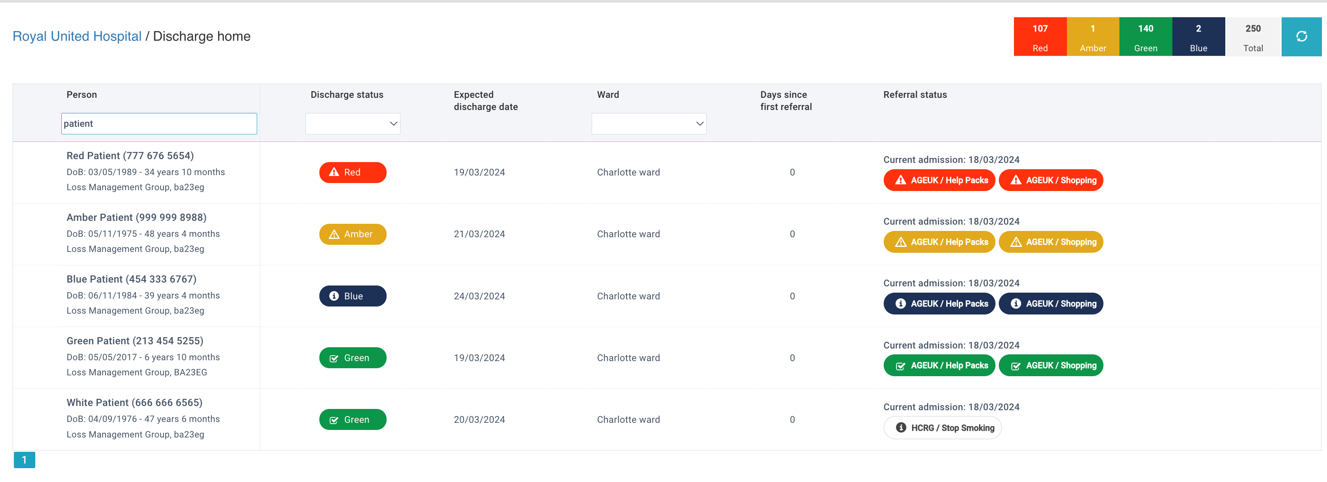Filter by the 107 Red count tile
1327x482 pixels.
(1040, 37)
